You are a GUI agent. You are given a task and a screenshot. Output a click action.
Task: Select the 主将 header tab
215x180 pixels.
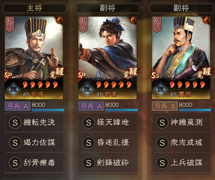click(x=35, y=8)
